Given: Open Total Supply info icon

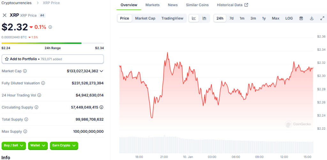Looking at the screenshot, I should (26, 119).
